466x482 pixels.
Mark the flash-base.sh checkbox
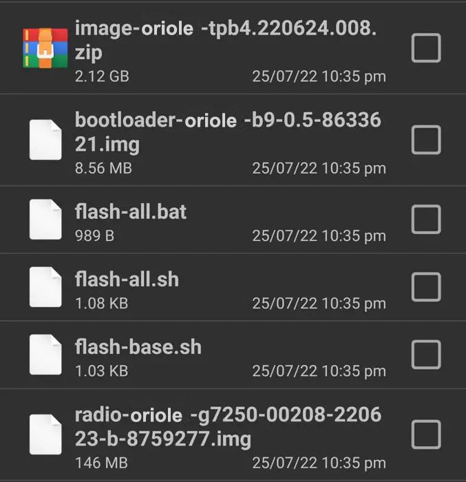click(425, 355)
